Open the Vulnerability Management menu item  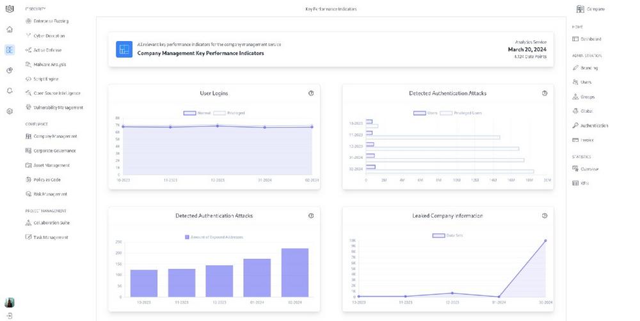54,108
